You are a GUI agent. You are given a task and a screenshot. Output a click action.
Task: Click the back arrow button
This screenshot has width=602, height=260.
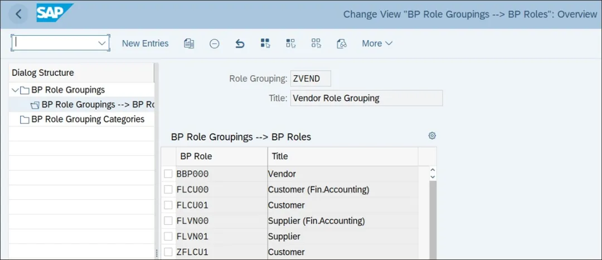18,14
